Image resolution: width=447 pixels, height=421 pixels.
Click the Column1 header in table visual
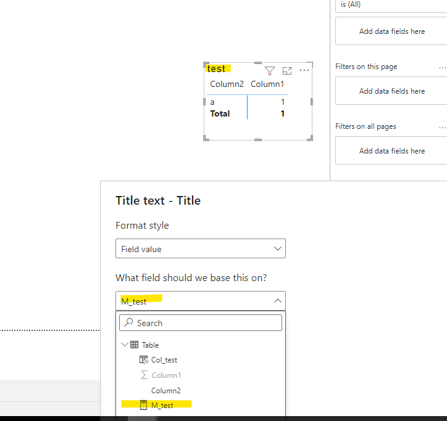coord(267,84)
